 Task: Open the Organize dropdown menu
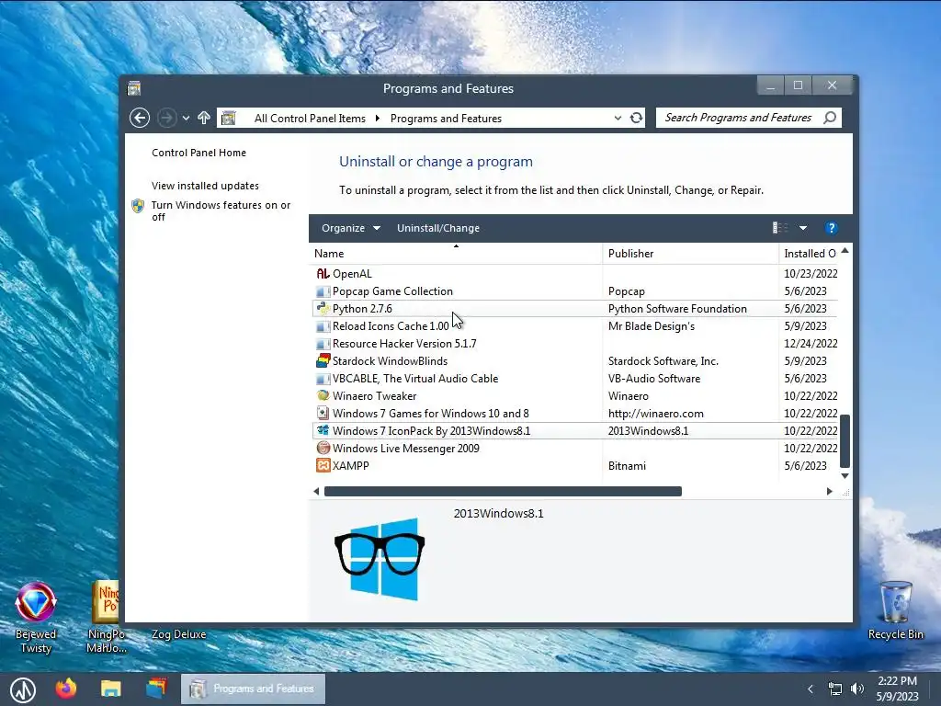pyautogui.click(x=350, y=228)
